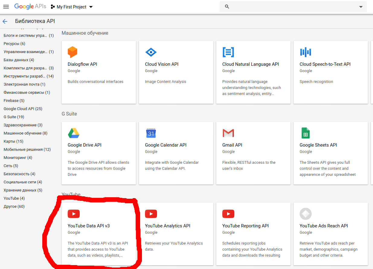Click the YouTube Reporting API play icon
Screen dimensions: 373x269
pyautogui.click(x=228, y=214)
